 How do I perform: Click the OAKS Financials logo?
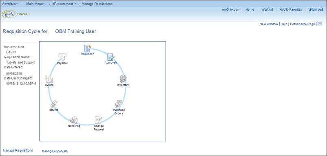[15, 14]
